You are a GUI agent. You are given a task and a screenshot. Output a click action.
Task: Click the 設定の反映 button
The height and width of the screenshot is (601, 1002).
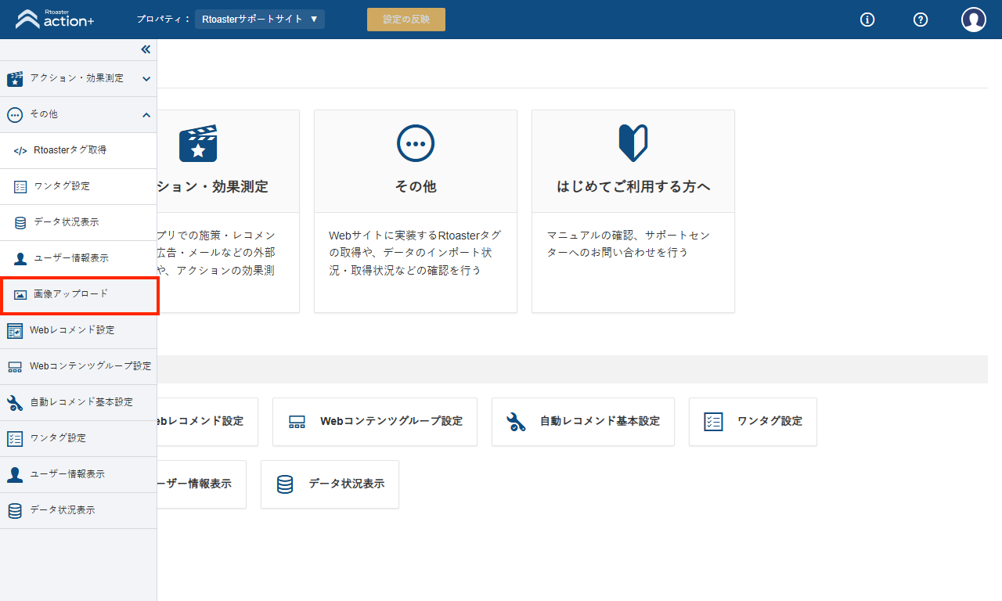(x=406, y=20)
